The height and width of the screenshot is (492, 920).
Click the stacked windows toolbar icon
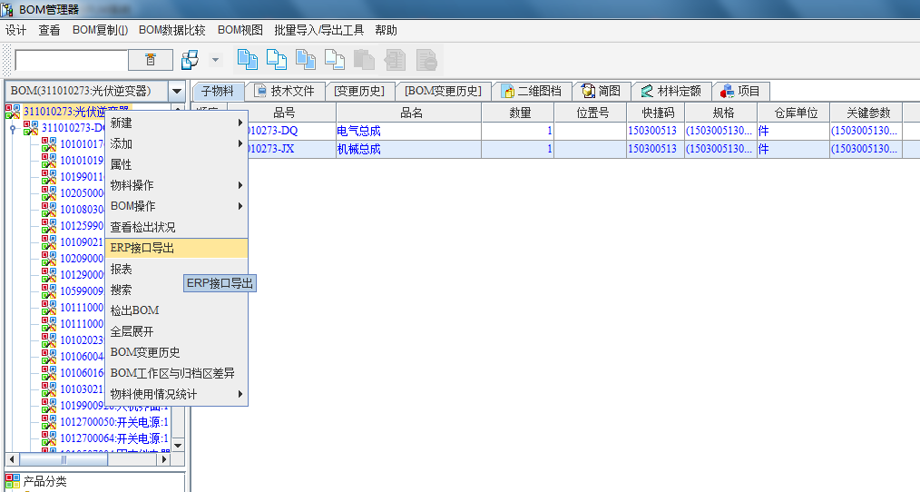[190, 60]
